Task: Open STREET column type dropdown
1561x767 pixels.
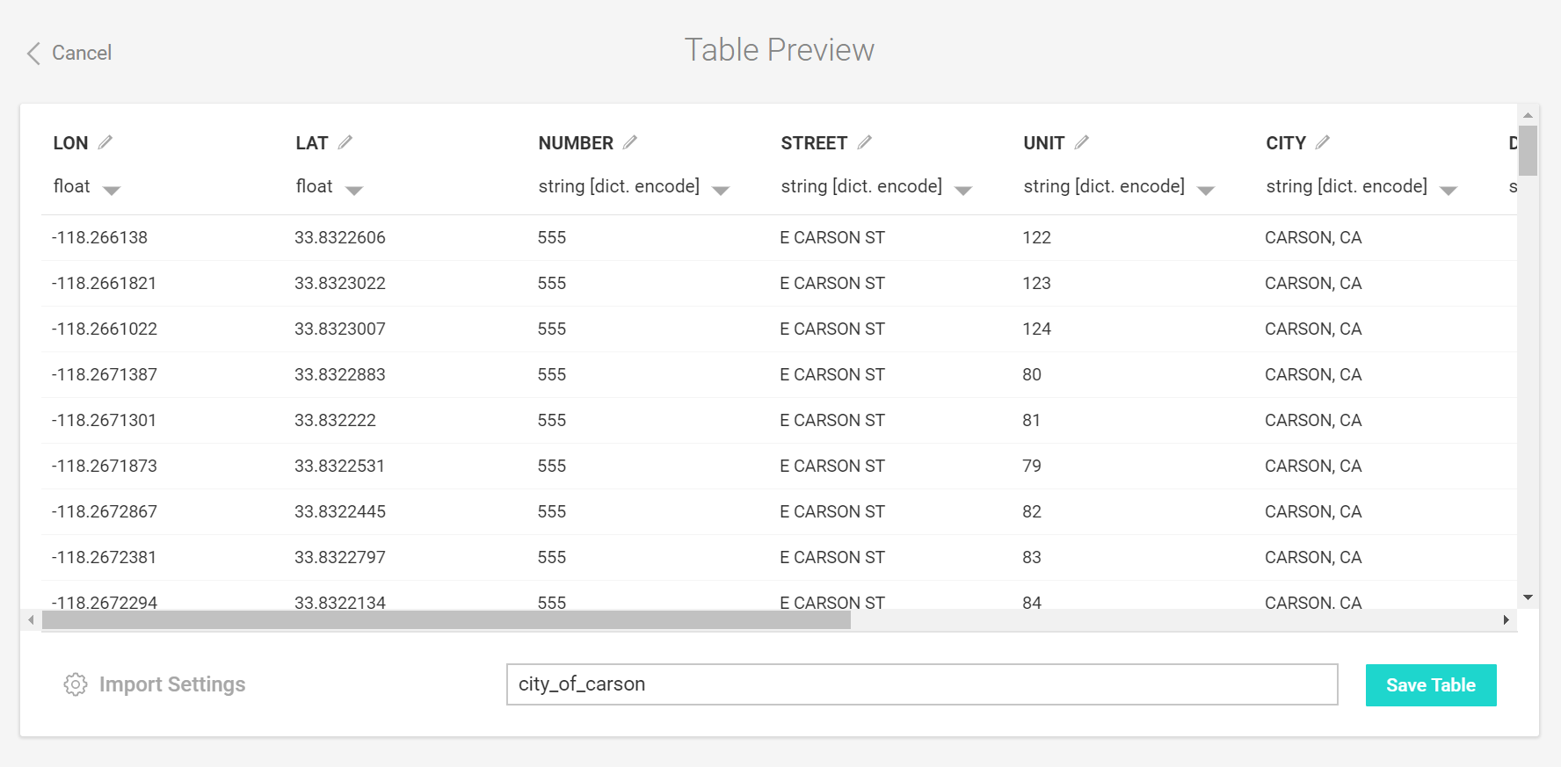Action: coord(963,190)
